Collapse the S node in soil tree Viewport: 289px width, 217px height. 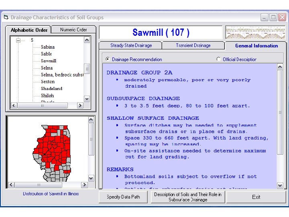point(18,40)
